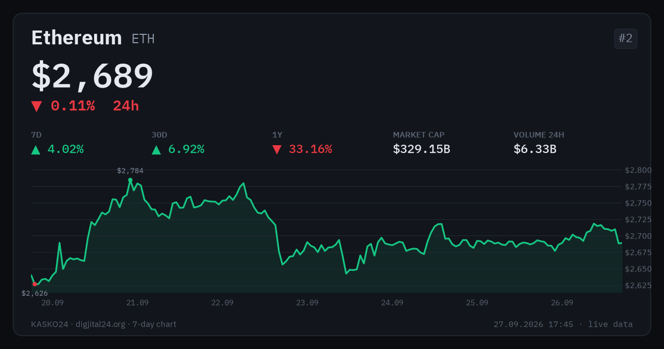The width and height of the screenshot is (664, 349).
Task: Click the $2,650 y-axis label
Action: pos(638,269)
